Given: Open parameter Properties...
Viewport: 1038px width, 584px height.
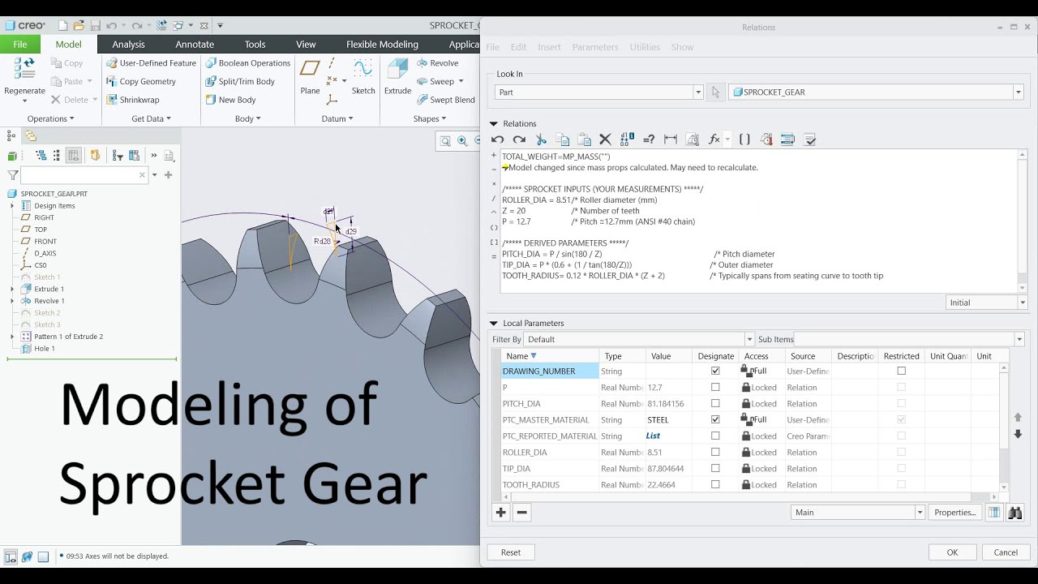Looking at the screenshot, I should click(954, 513).
